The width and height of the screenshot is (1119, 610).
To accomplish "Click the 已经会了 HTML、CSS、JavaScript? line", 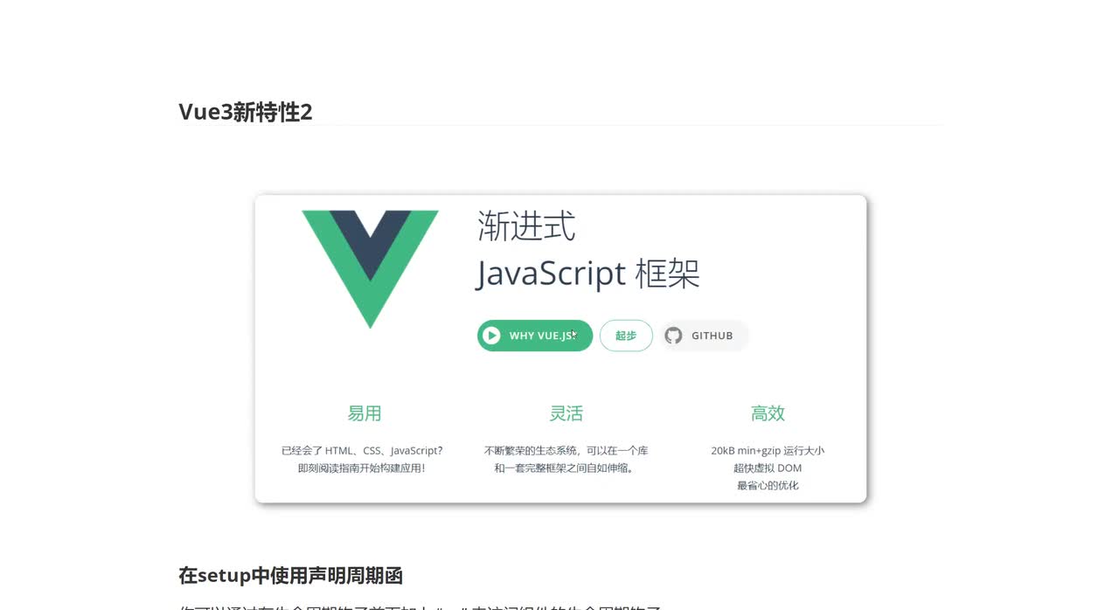I will (x=362, y=451).
